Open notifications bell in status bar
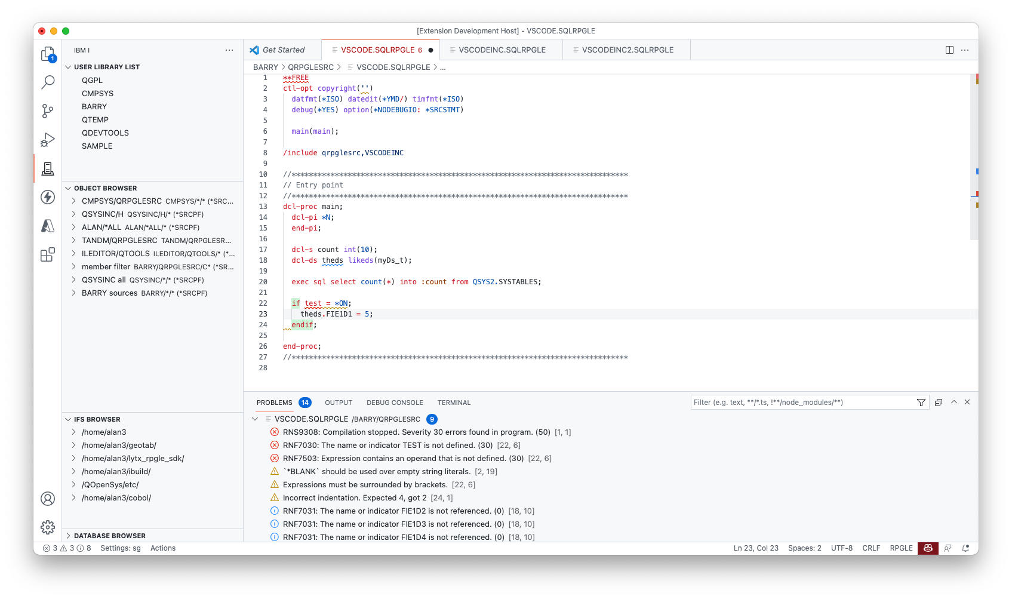The height and width of the screenshot is (599, 1012). click(x=965, y=548)
